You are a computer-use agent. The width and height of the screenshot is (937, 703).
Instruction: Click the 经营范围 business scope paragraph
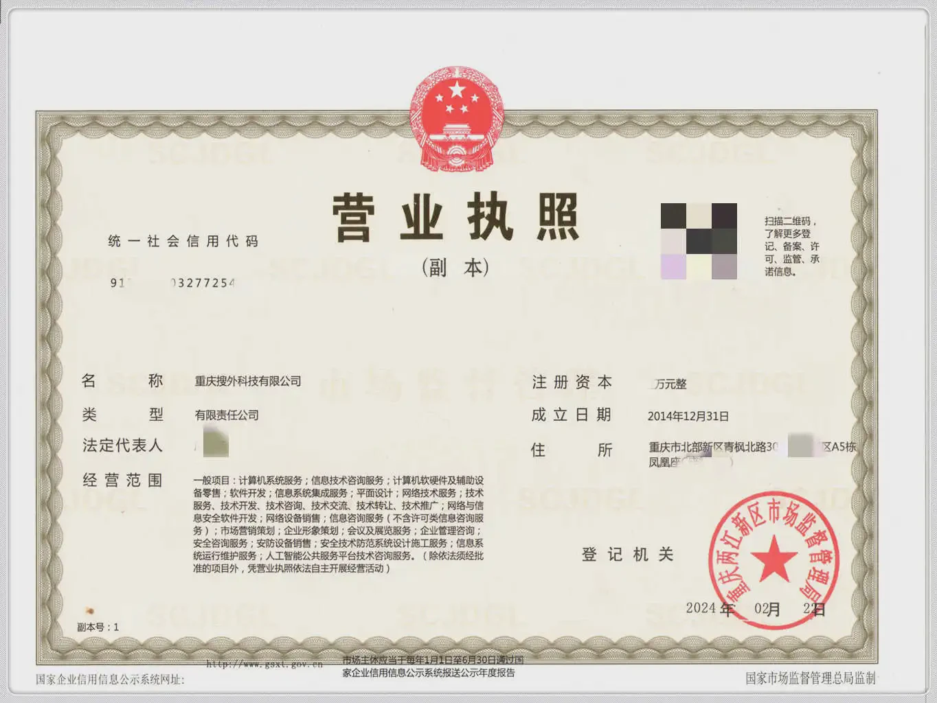tap(338, 524)
